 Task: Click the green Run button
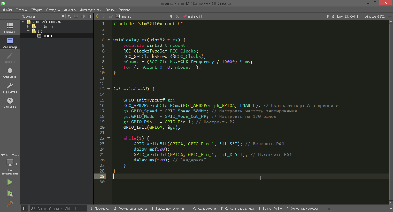pos(10,182)
